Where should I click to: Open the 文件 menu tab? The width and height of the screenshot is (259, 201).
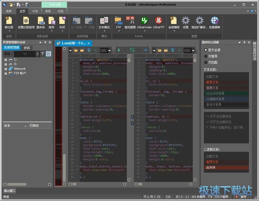tap(9, 11)
